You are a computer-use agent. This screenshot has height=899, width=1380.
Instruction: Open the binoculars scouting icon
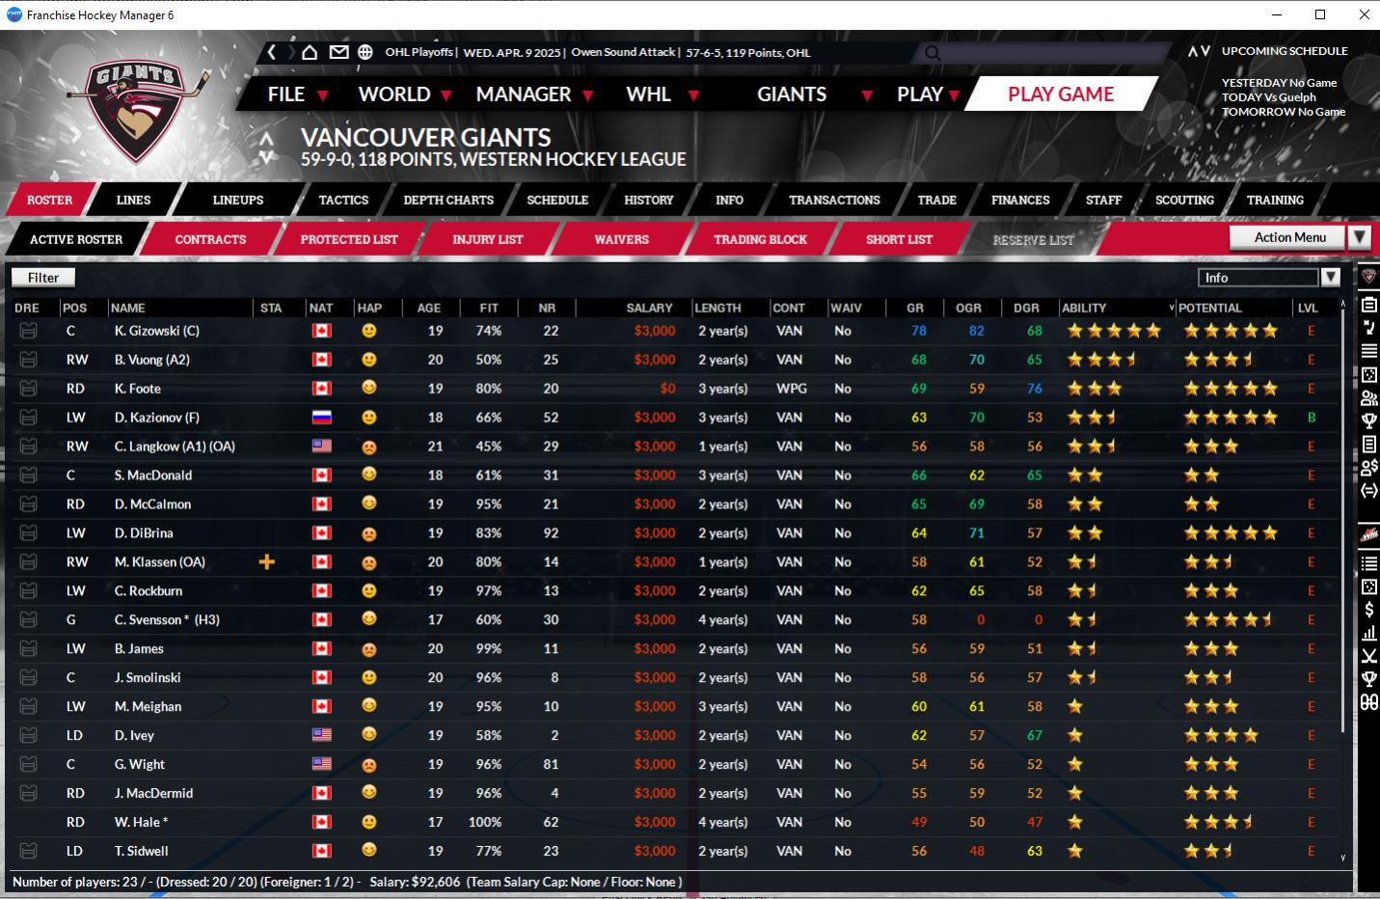click(1368, 702)
